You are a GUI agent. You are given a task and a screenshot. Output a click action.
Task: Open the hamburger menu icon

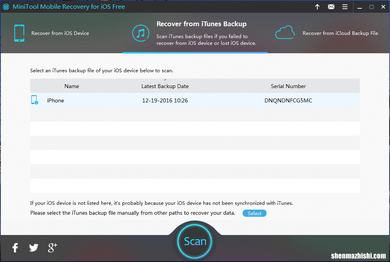(x=345, y=7)
